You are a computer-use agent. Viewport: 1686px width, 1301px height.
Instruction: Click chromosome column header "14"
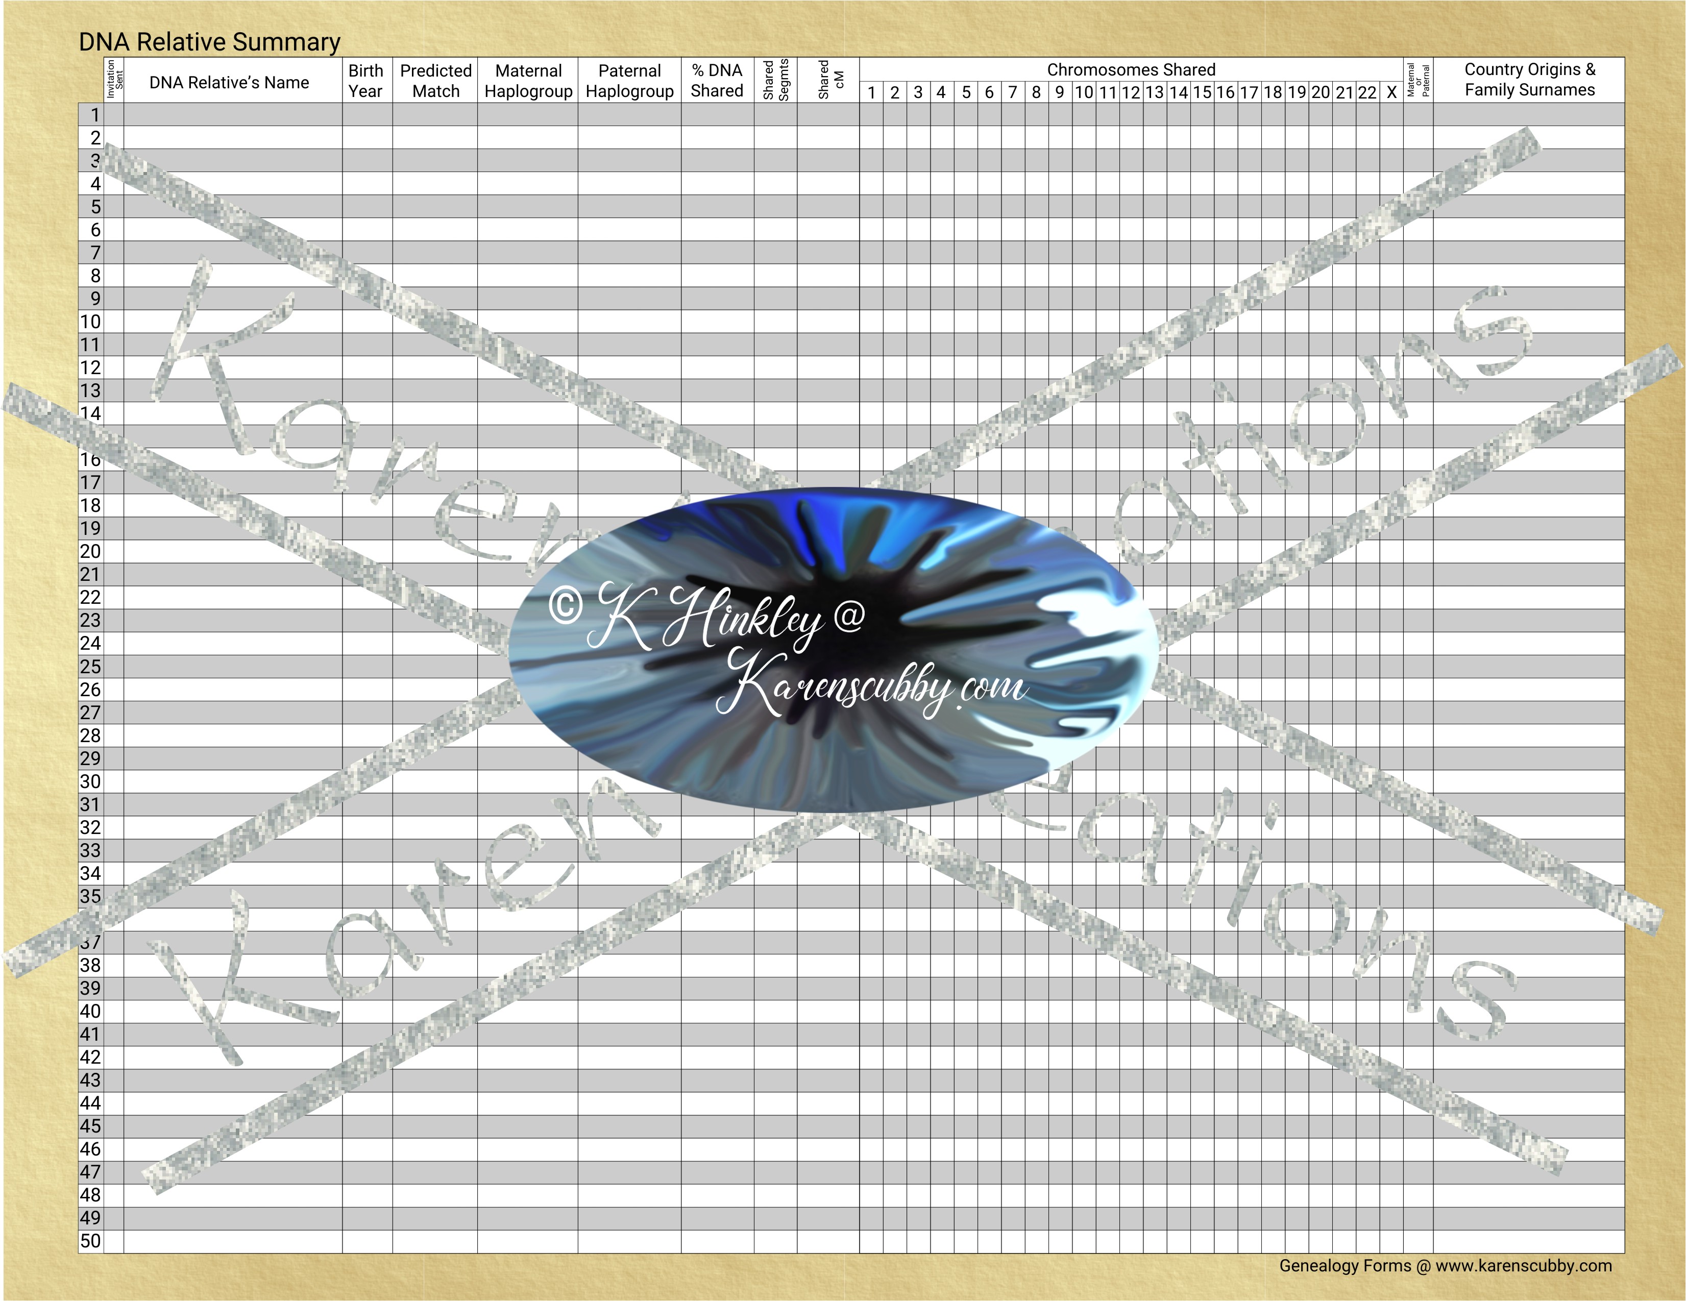[1179, 93]
